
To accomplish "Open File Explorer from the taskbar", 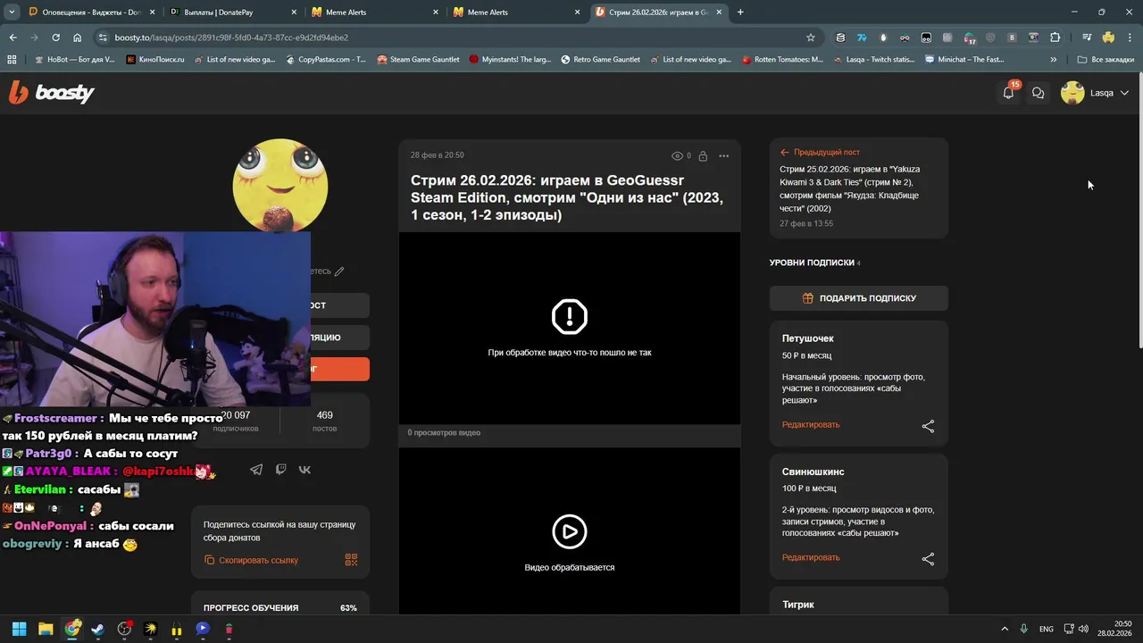I will 46,629.
